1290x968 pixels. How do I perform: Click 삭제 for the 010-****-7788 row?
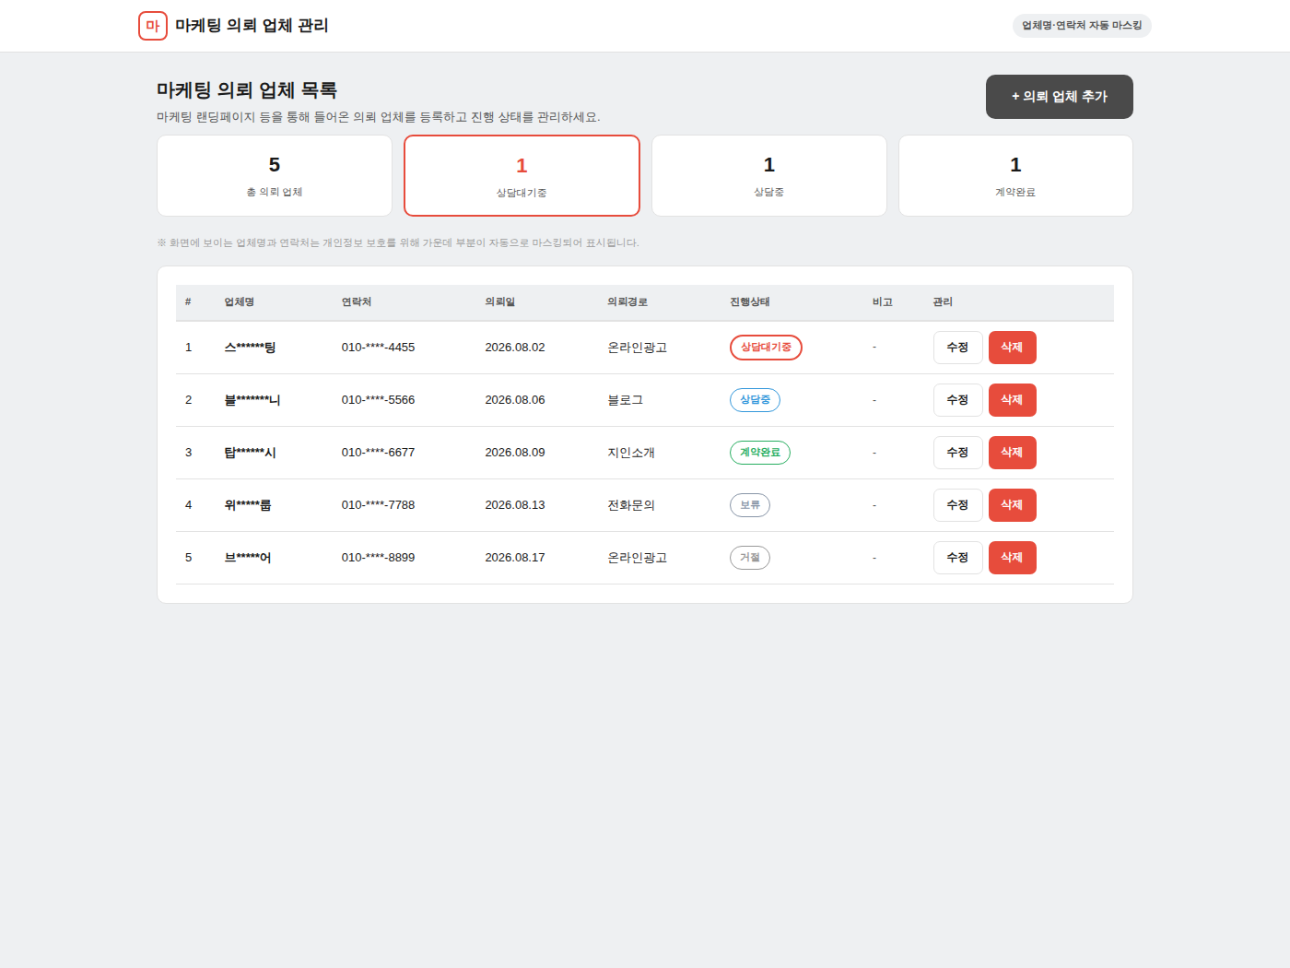click(1013, 505)
